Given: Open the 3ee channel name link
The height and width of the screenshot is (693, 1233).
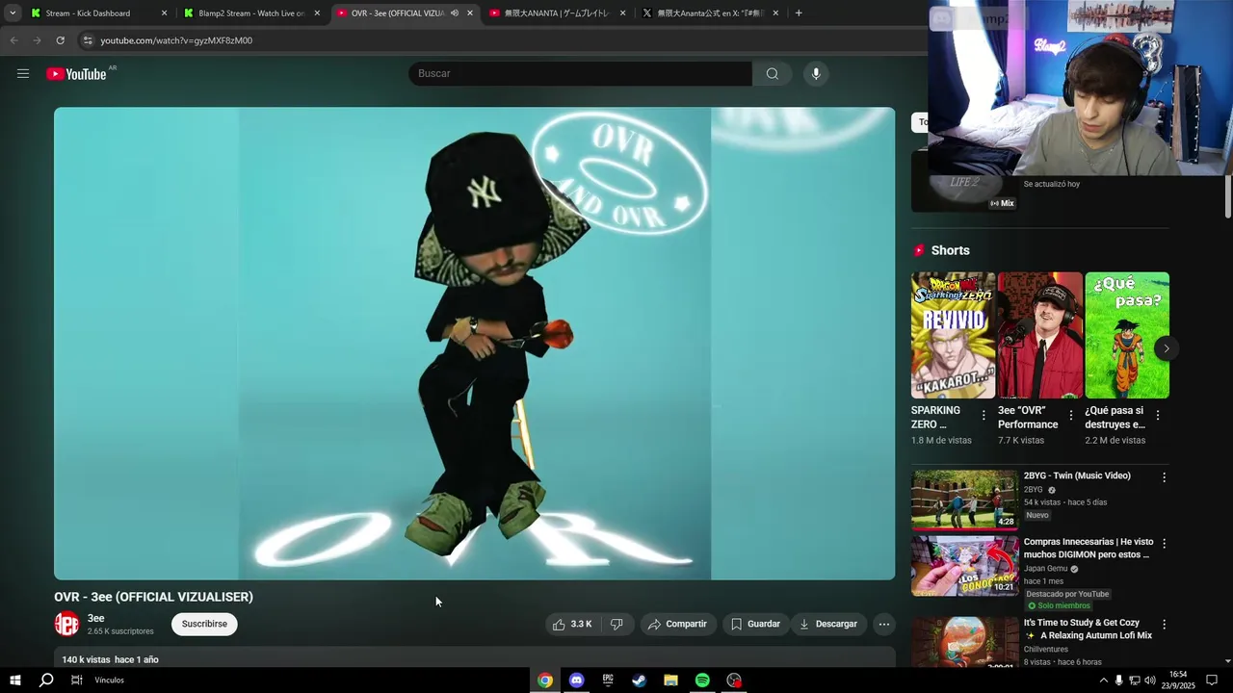Looking at the screenshot, I should 96,618.
